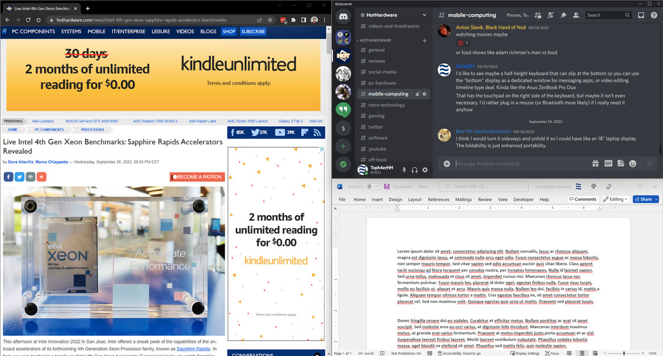Toggle Discord member list icon
Image resolution: width=663 pixels, height=356 pixels.
click(x=576, y=15)
